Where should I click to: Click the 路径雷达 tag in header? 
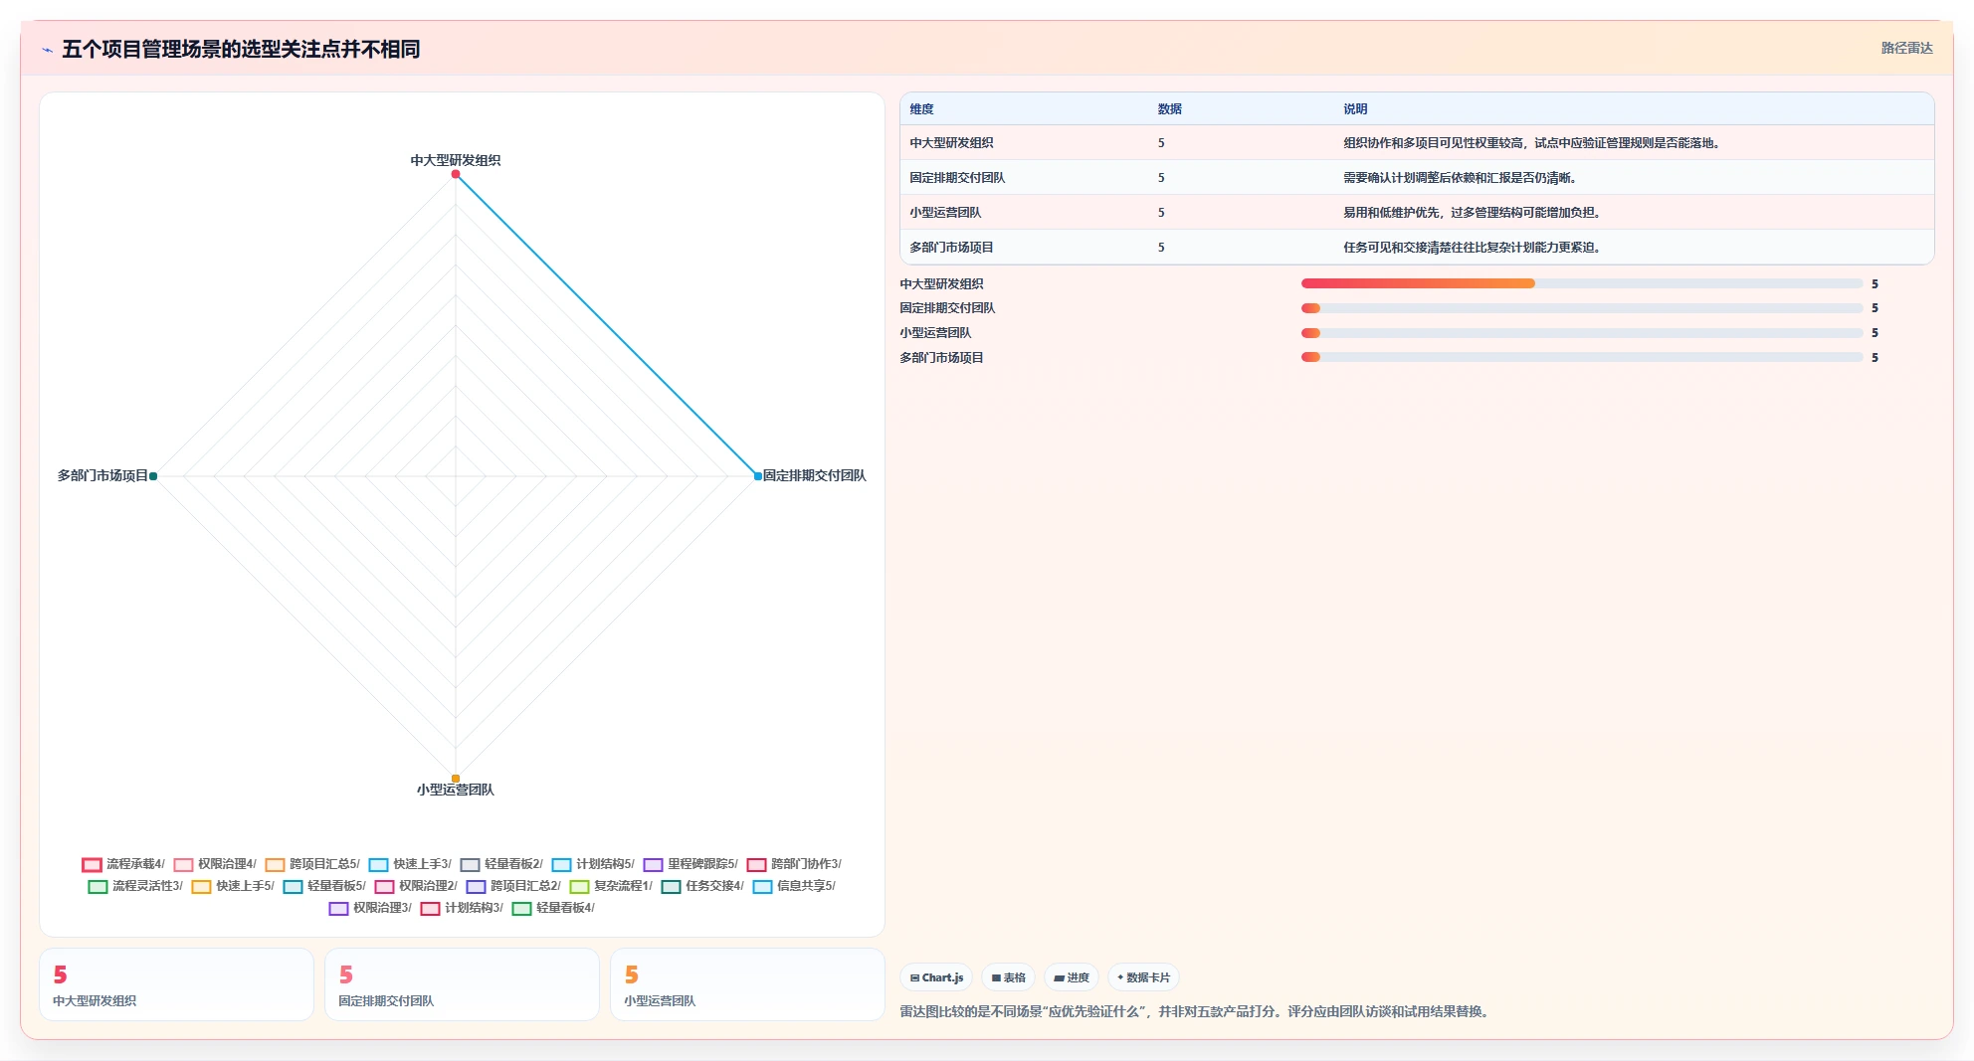click(1906, 48)
